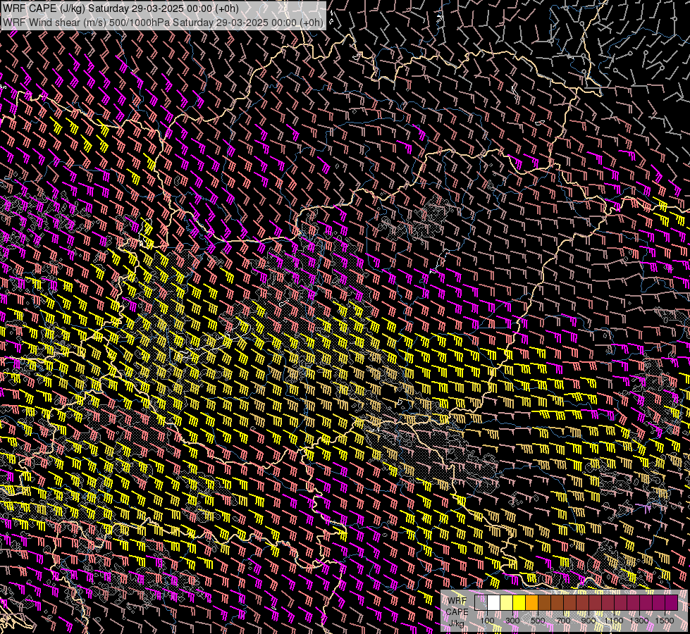690x634 pixels.
Task: Click the legend value 500
Action: point(538,621)
